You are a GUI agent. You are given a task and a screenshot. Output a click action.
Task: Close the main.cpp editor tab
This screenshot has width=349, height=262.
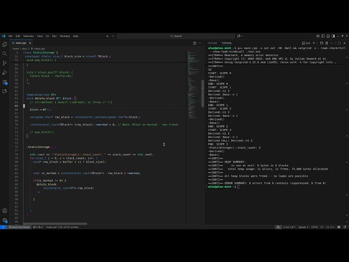(30, 43)
